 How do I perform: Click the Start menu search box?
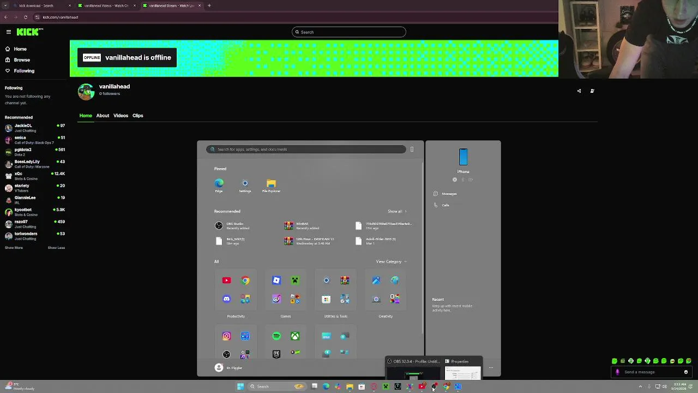coord(306,150)
